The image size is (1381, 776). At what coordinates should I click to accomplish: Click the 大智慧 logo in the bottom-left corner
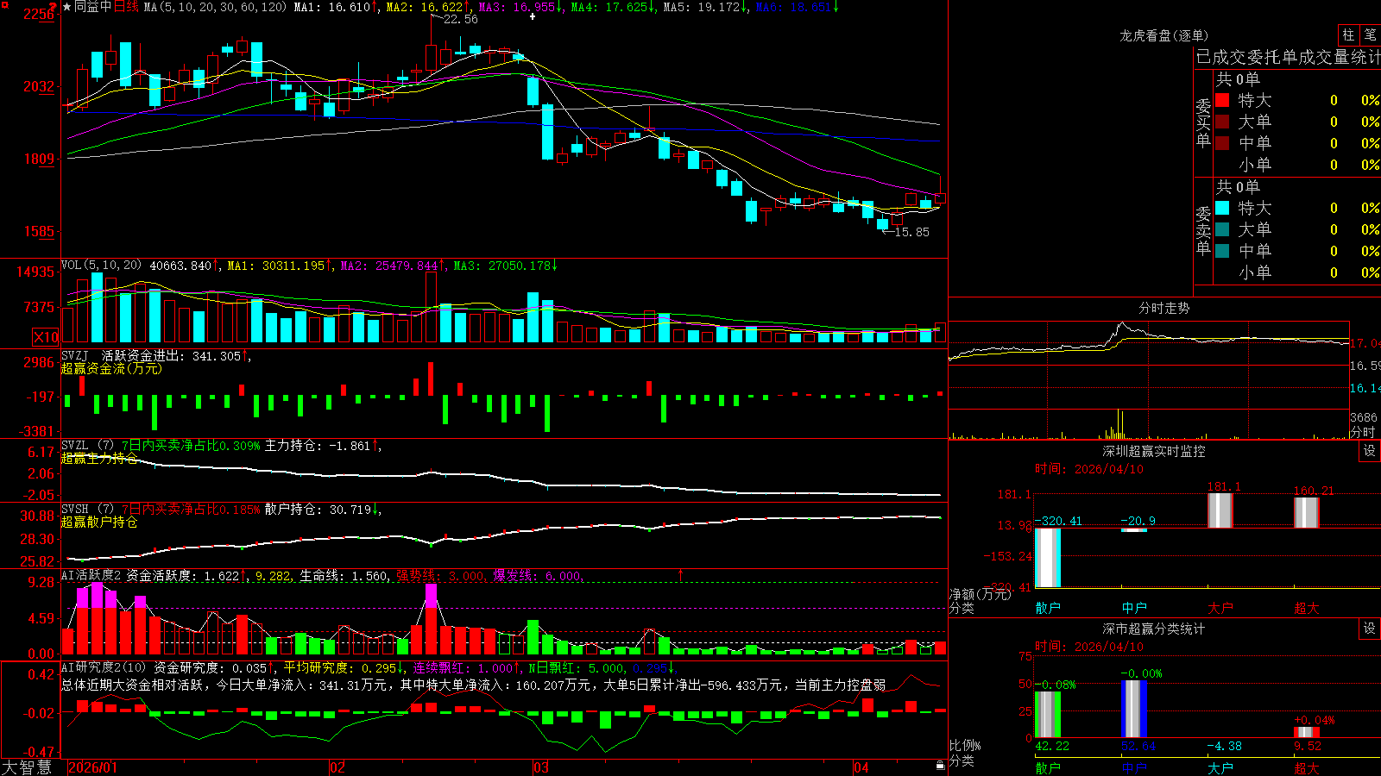point(27,767)
